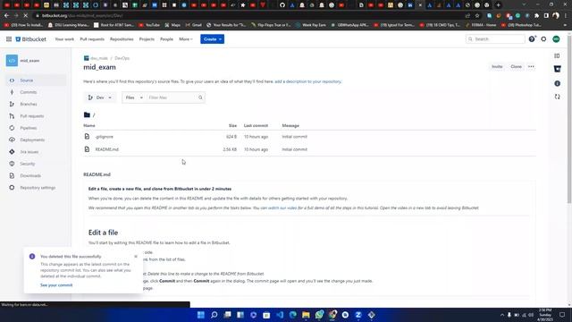Screen dimensions: 572x322
Task: Click the sync arrows icon in right rail
Action: click(x=557, y=97)
